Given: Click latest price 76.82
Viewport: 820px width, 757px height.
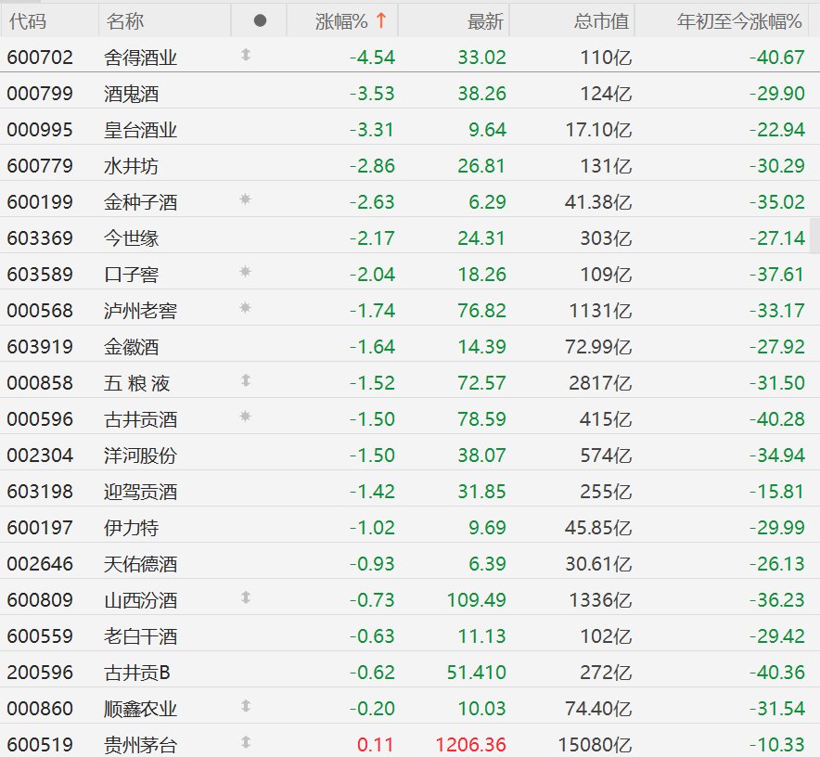Looking at the screenshot, I should click(x=481, y=310).
